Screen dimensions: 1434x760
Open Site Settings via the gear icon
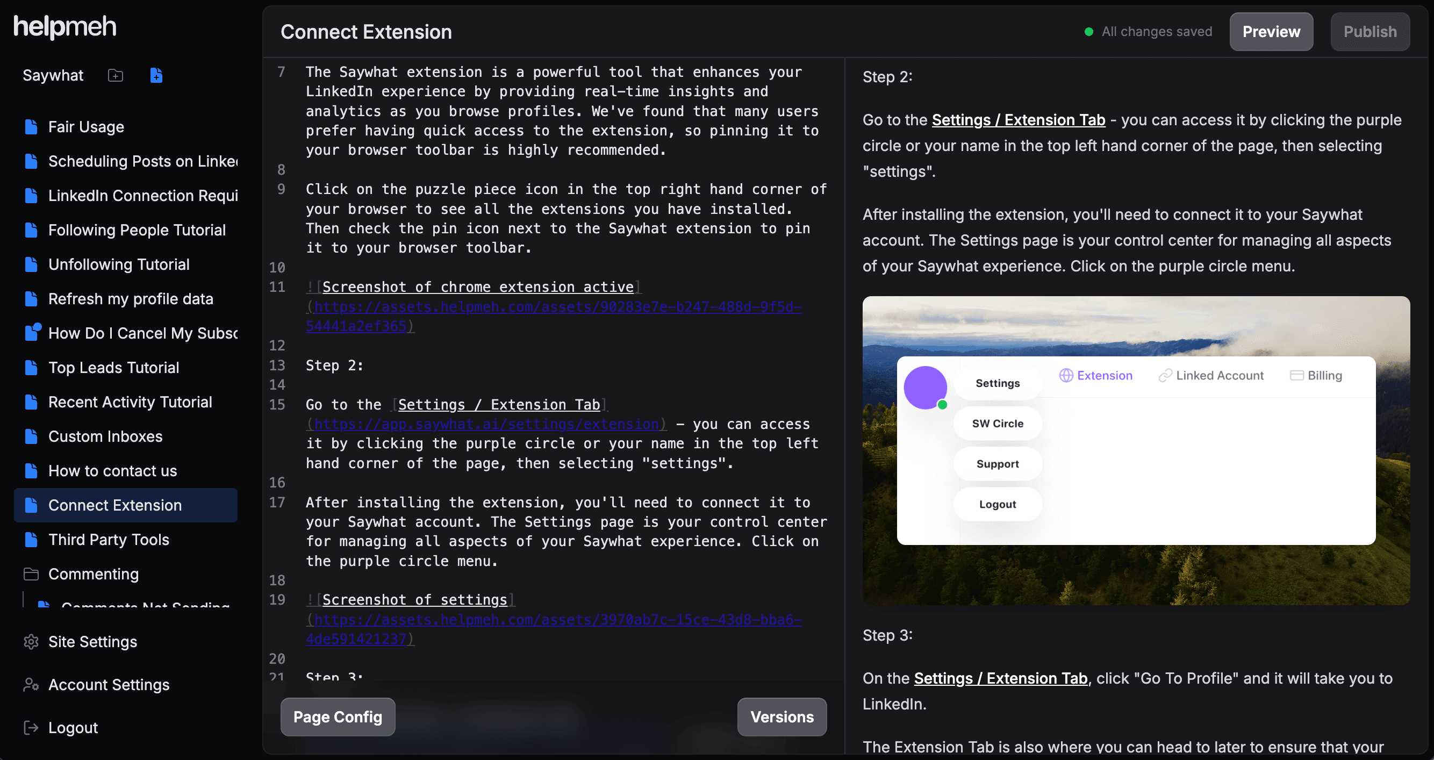[31, 641]
